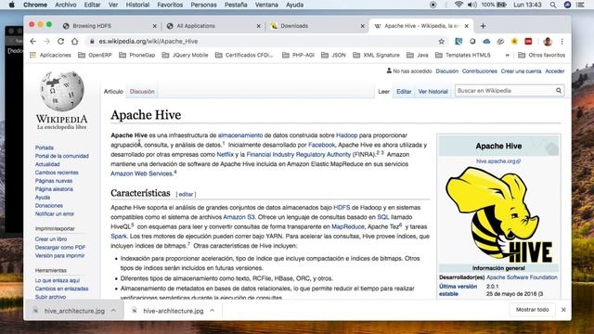
Task: Expand options for hive_architecture.jpg download
Action: pyautogui.click(x=113, y=311)
